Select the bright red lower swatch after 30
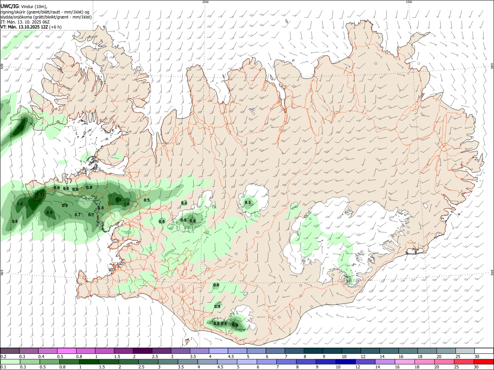This screenshot has width=494, height=370. 484,362
